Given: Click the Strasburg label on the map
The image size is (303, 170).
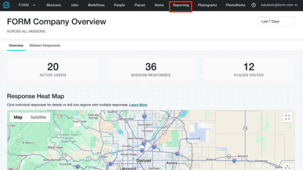Looking at the screenshot, I should click(261, 161).
